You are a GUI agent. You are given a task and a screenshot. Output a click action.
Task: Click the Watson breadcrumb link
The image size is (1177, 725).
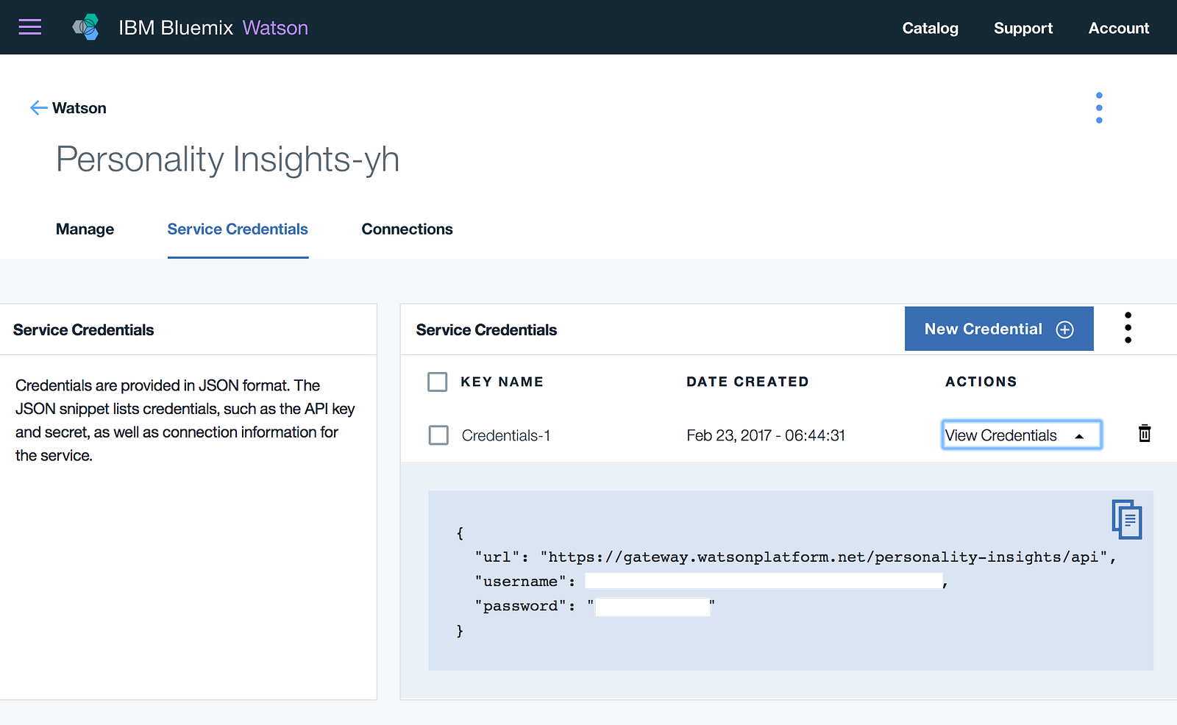point(79,108)
